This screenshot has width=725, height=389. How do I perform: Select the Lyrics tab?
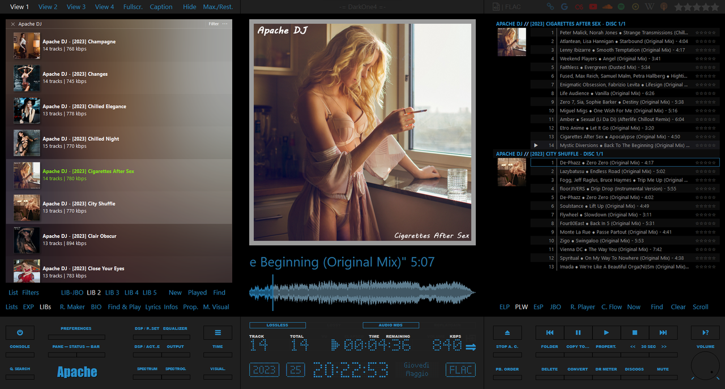click(x=153, y=307)
